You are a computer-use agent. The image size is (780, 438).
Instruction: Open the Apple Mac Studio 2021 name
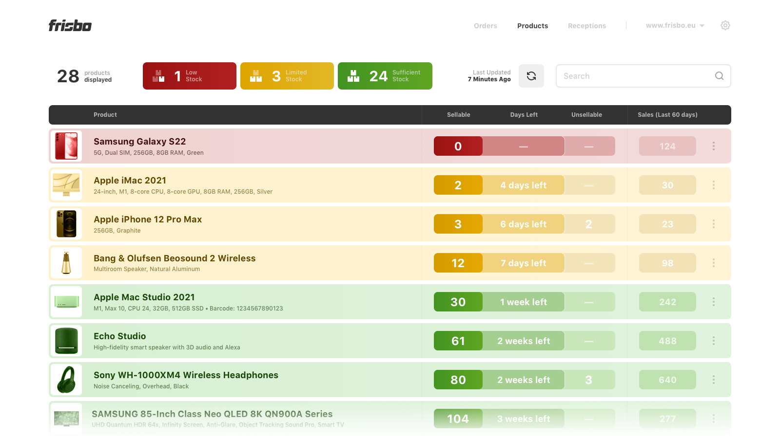pyautogui.click(x=144, y=297)
